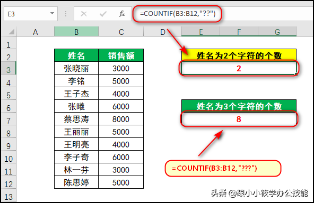Select column C header

(x=121, y=32)
